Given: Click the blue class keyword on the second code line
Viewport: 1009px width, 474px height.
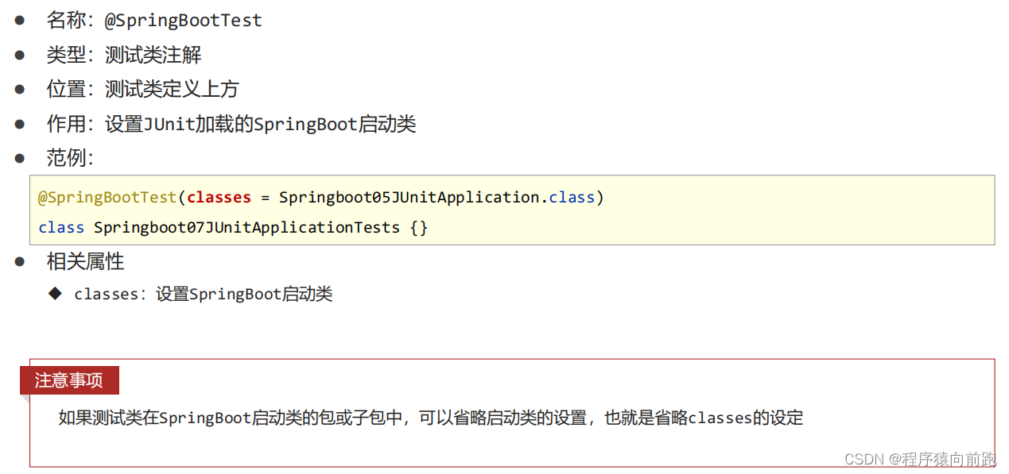Looking at the screenshot, I should coord(61,228).
